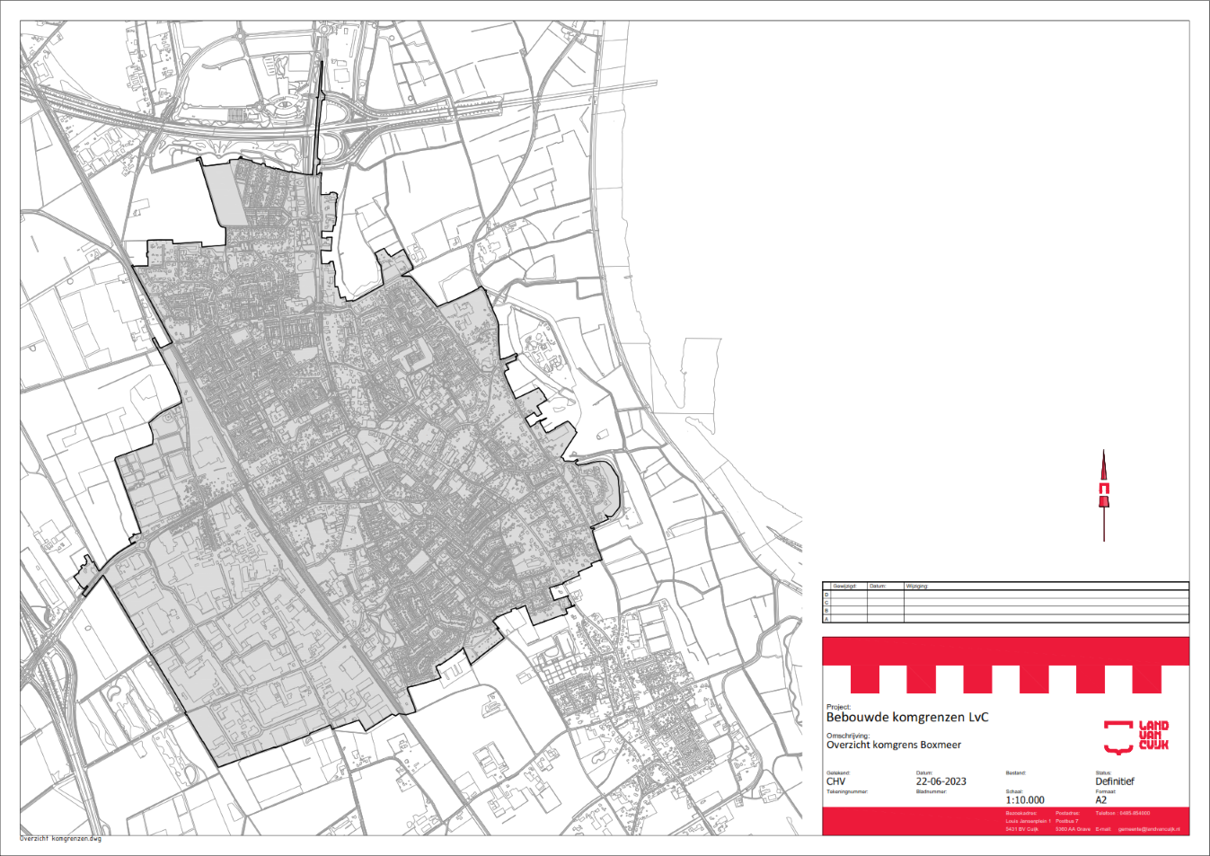This screenshot has height=856, width=1210.
Task: Click the 'Gewijzigd' column header in revision table
Action: coord(844,586)
